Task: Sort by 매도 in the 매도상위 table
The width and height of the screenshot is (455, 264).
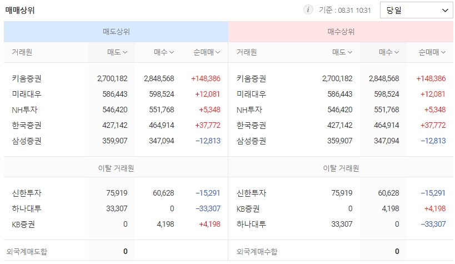Action: click(117, 52)
